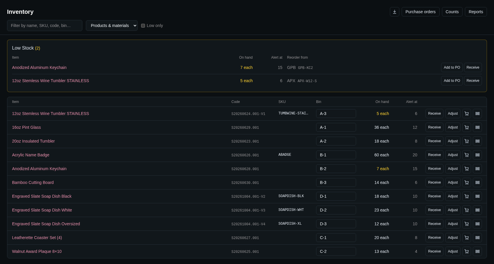Edit bin field C-2 for Walnut Award Plaque
Image resolution: width=494 pixels, height=264 pixels.
click(x=336, y=251)
